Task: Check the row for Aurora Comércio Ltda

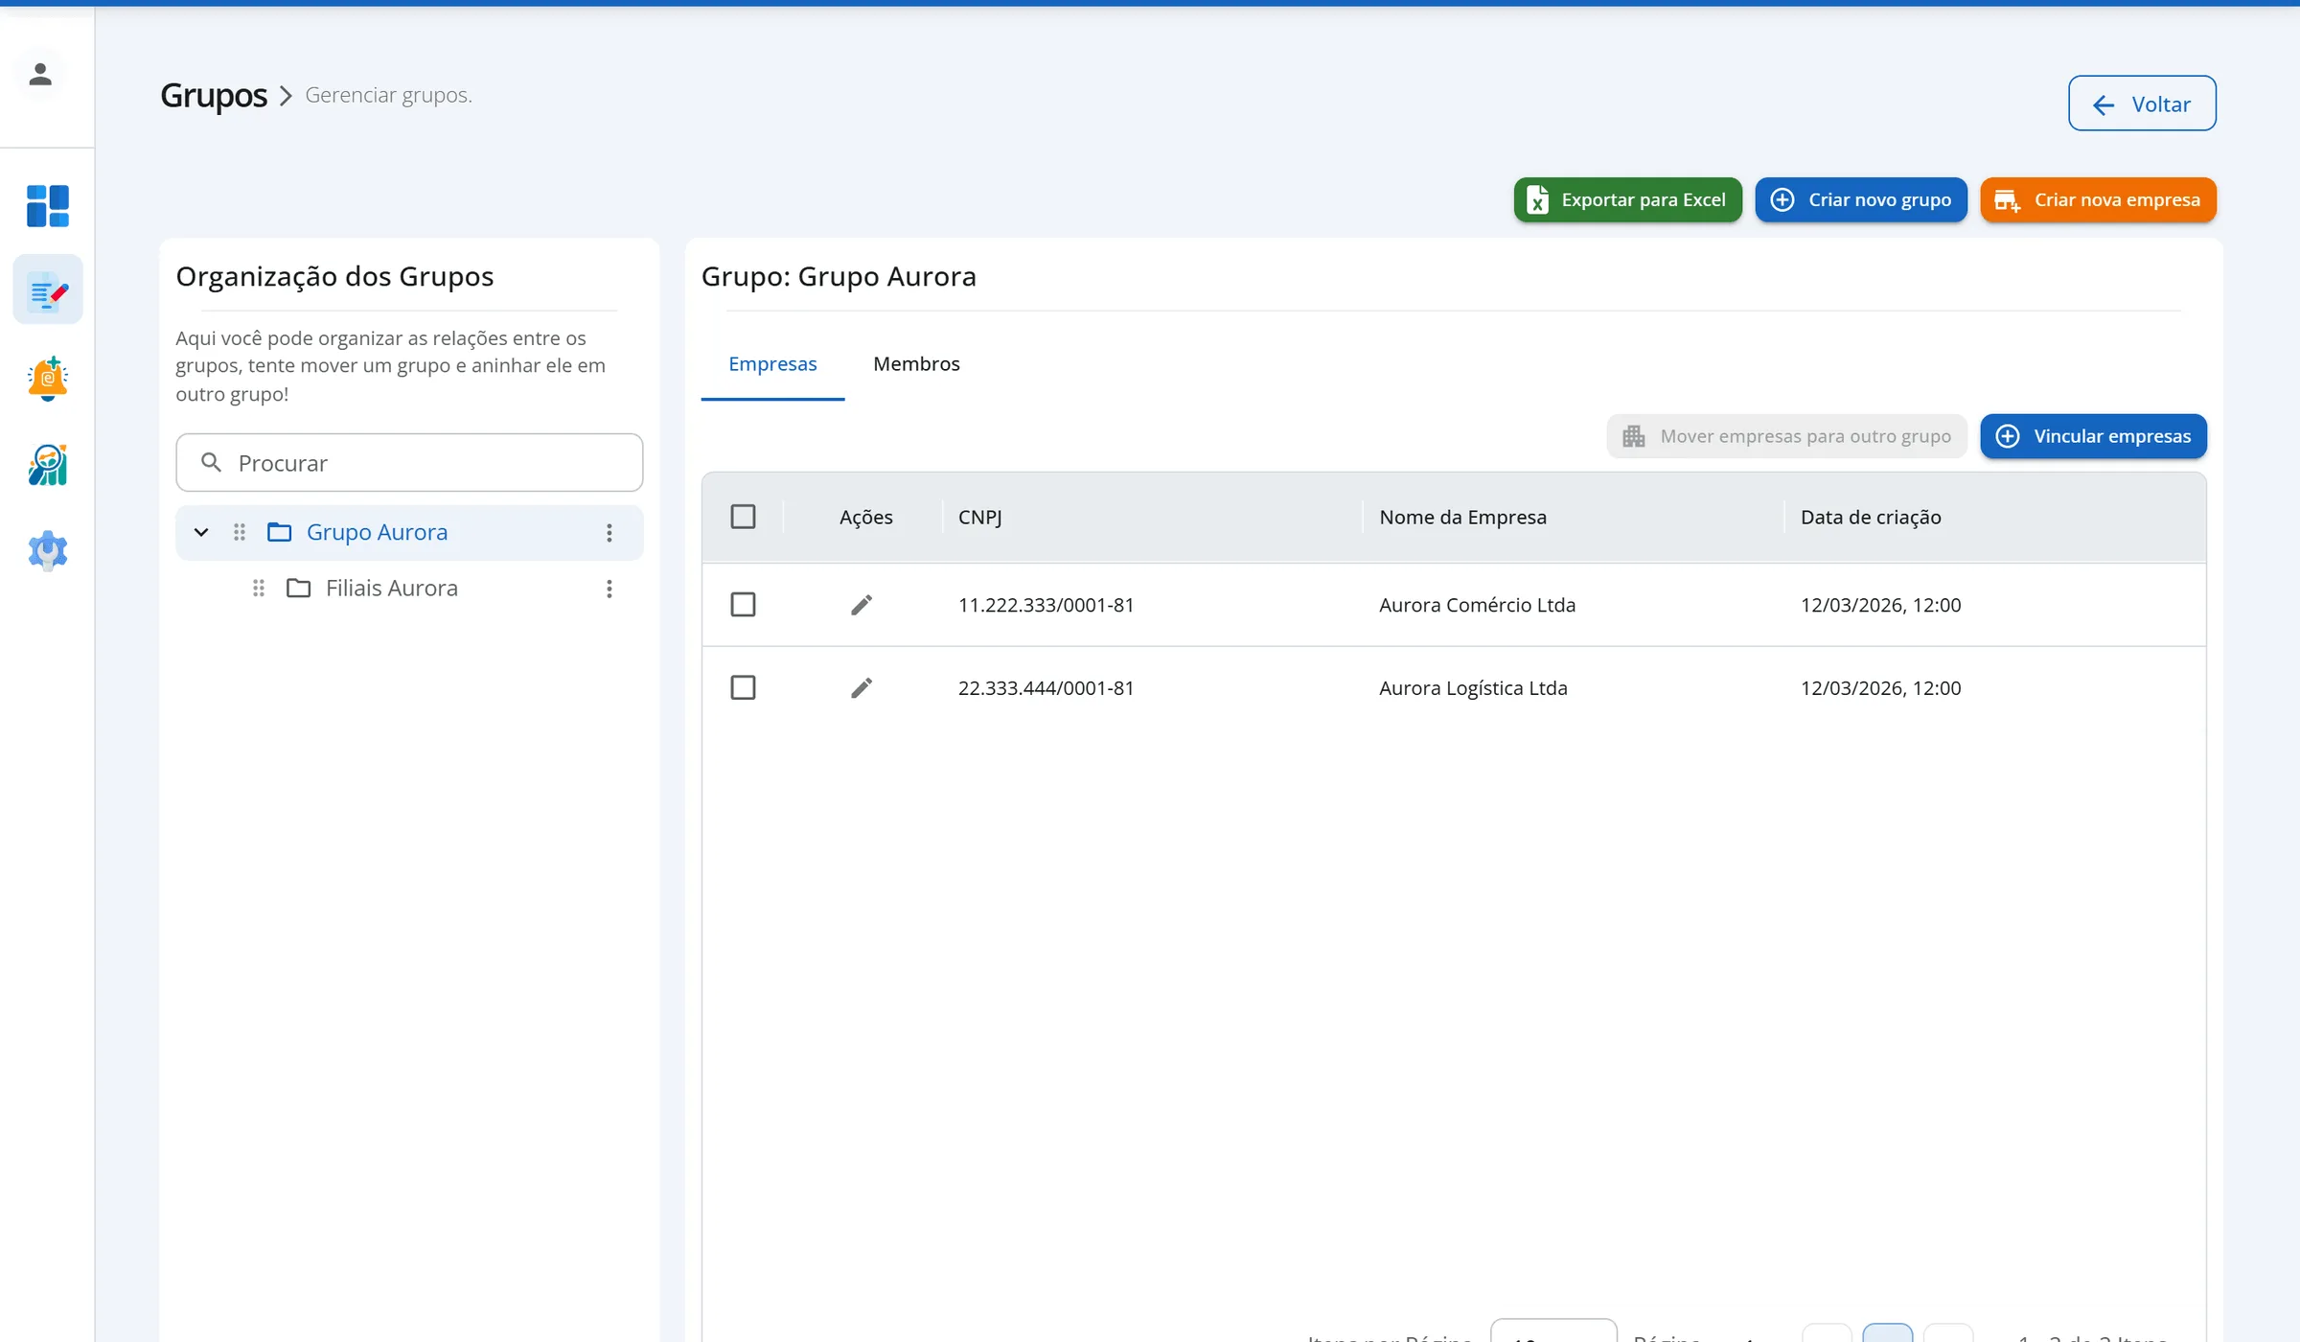Action: 744,605
